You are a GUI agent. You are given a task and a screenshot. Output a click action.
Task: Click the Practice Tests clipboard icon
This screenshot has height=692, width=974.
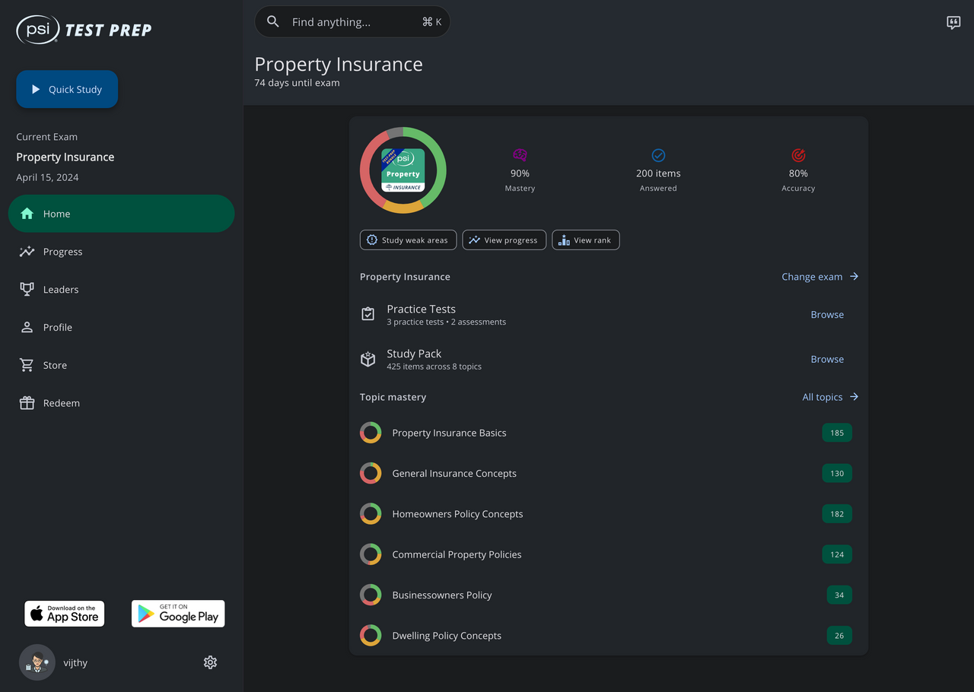(x=368, y=314)
